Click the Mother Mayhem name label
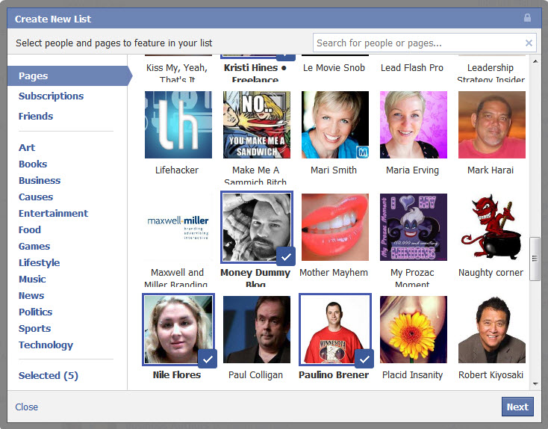The height and width of the screenshot is (429, 548). [334, 272]
